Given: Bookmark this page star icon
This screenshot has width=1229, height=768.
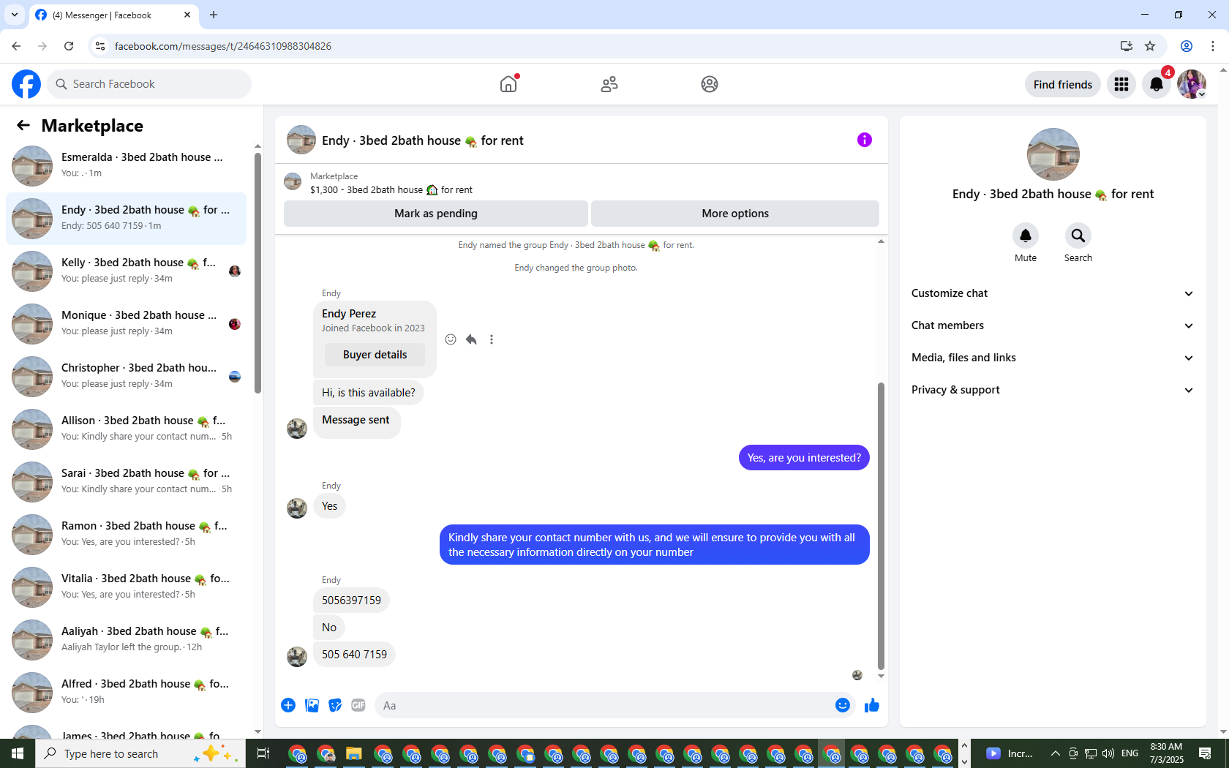Looking at the screenshot, I should coord(1150,46).
